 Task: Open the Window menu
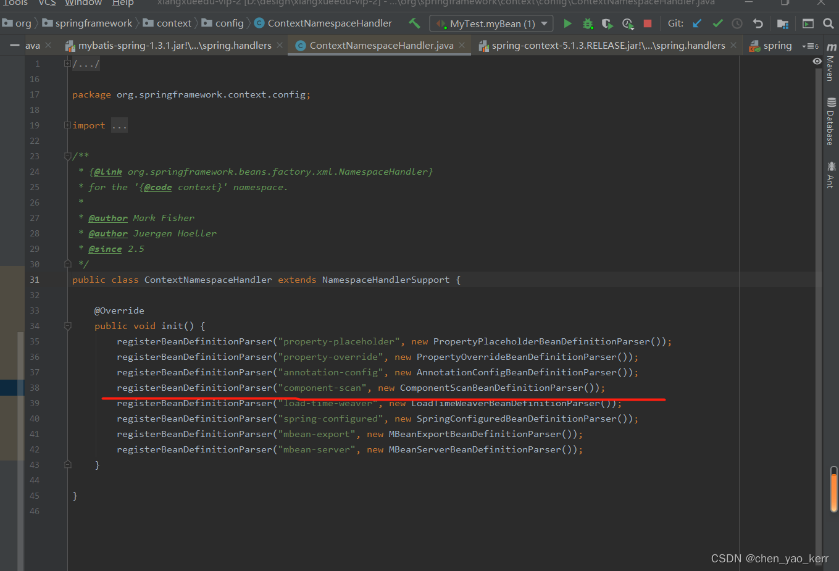[83, 3]
